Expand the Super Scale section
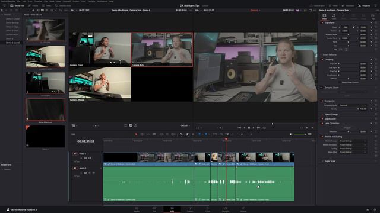Viewport: 380px width, 213px height. [330, 161]
